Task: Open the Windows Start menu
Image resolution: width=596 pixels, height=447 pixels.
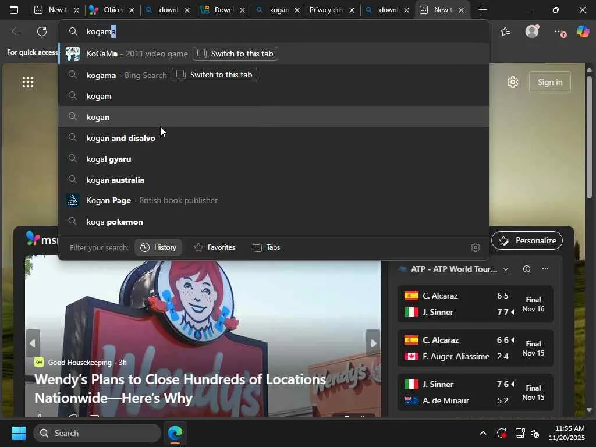Action: (x=19, y=433)
